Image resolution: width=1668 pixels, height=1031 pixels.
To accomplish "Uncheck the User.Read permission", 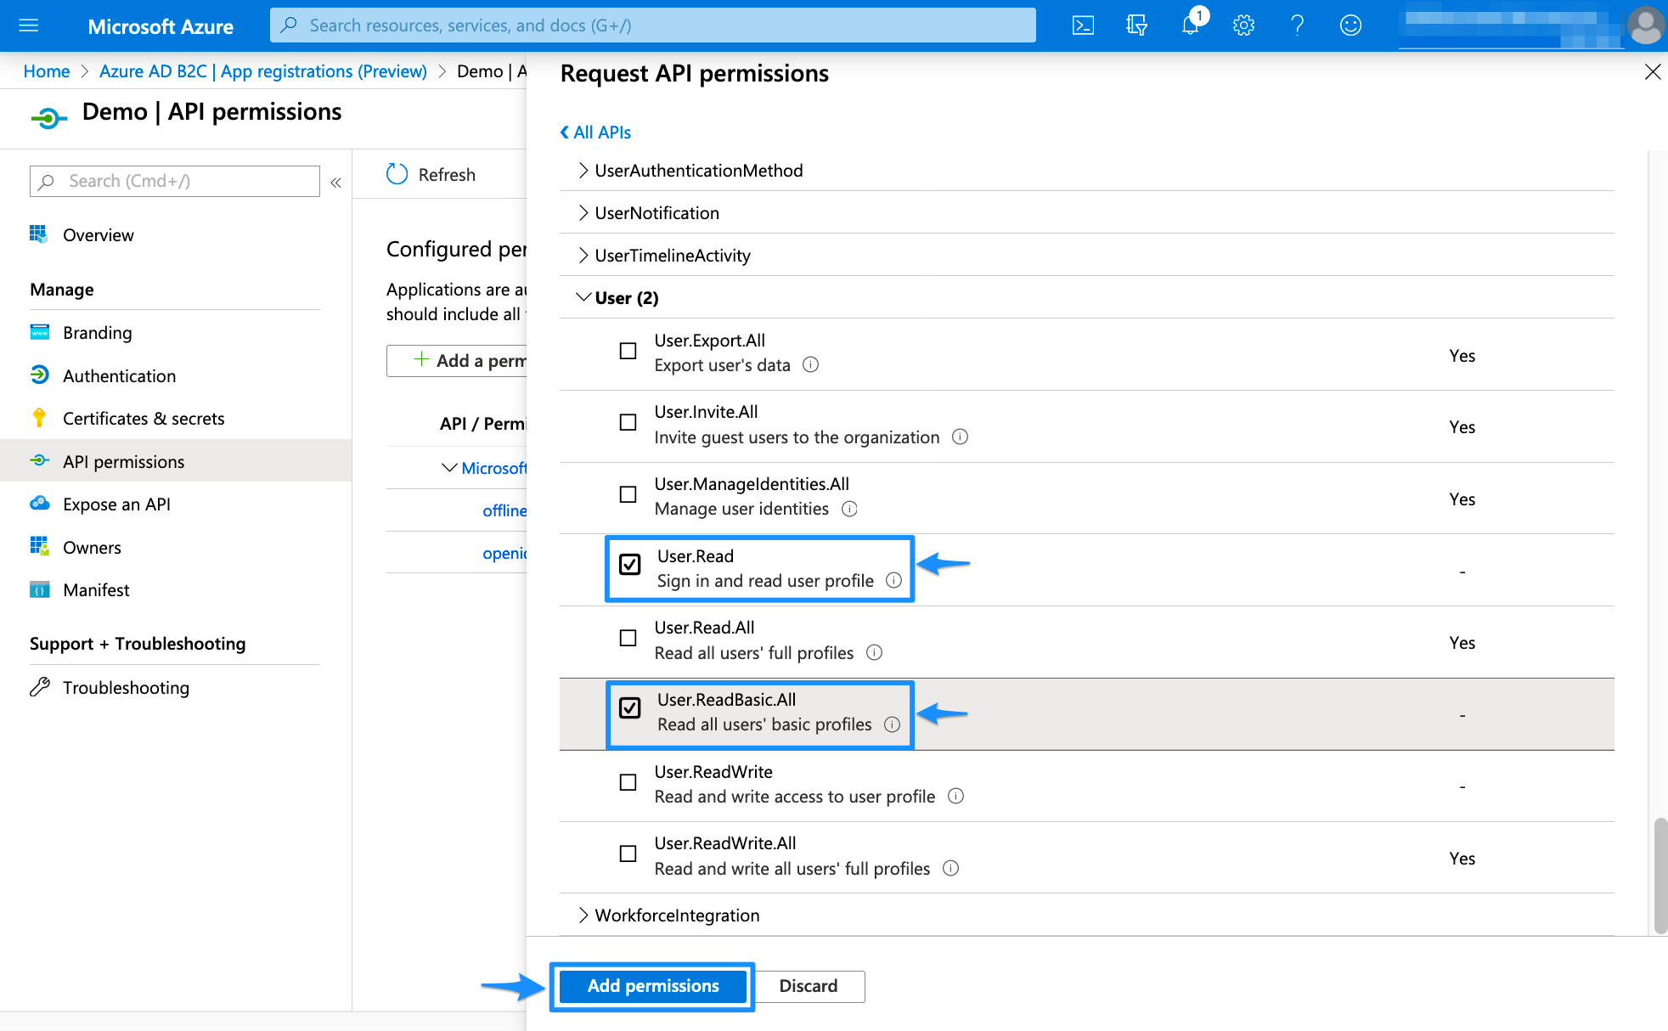I will click(x=628, y=562).
